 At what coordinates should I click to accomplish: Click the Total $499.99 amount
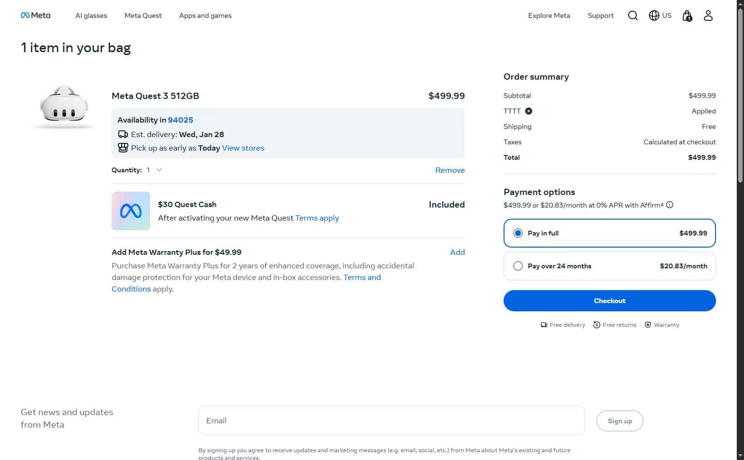[702, 157]
